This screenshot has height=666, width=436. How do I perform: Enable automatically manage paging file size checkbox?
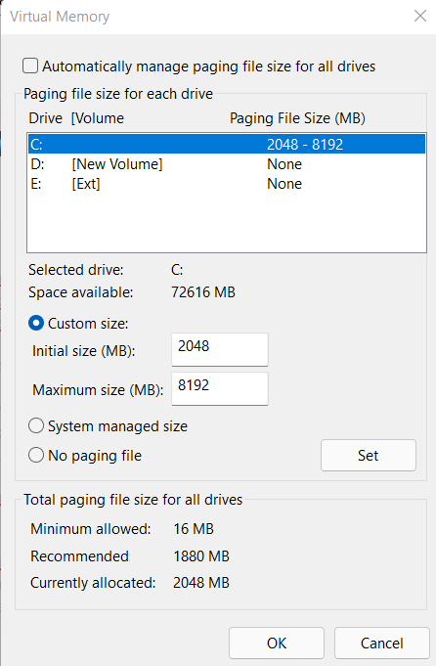pos(30,67)
